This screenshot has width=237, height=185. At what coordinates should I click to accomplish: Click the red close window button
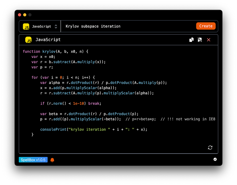coord(19,15)
